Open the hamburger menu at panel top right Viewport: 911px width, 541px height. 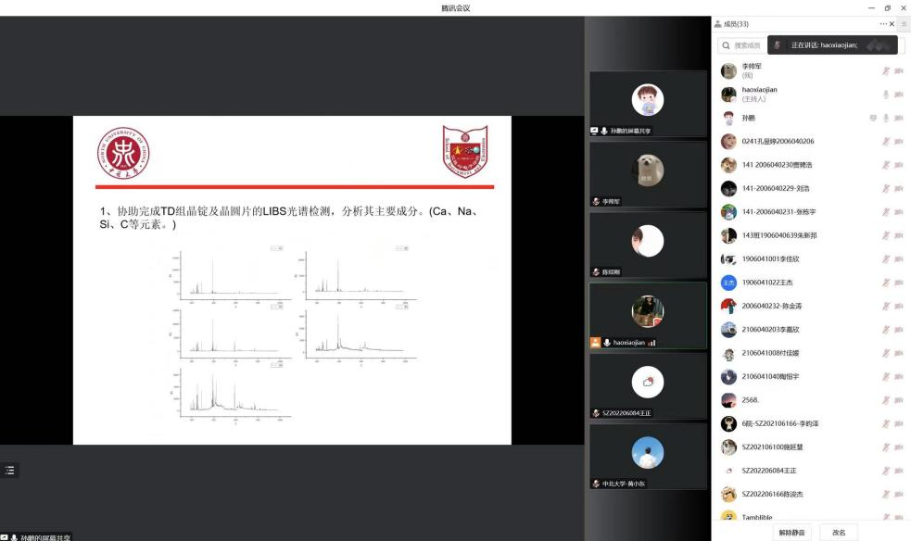click(x=904, y=24)
